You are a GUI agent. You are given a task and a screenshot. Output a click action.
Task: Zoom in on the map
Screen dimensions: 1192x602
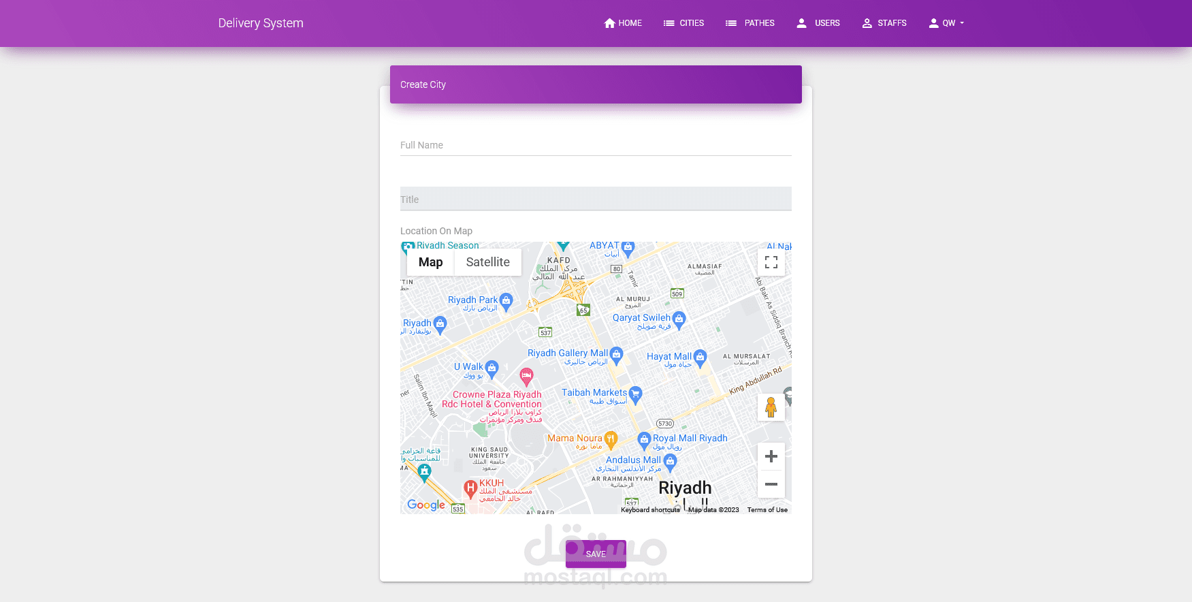point(771,456)
